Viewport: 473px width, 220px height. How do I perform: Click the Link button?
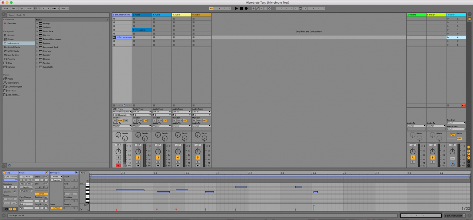(x=6, y=8)
